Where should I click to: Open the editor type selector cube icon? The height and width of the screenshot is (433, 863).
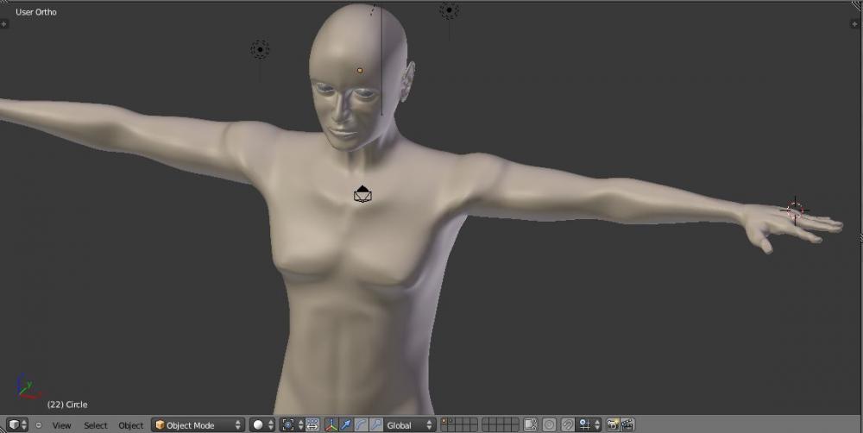(x=16, y=424)
